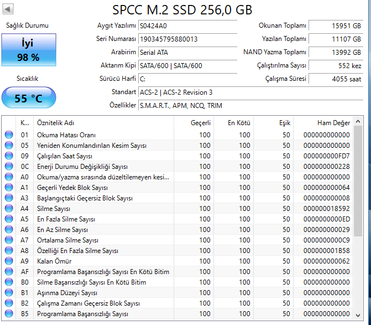The image size is (371, 325).
Task: Click the Okunan Toplamı value 15951 GB
Action: coord(336,25)
